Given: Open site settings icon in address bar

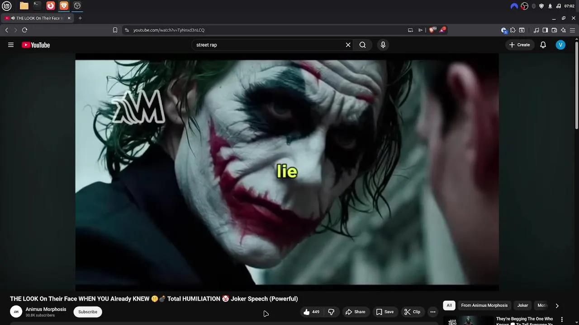Looking at the screenshot, I should 127,30.
